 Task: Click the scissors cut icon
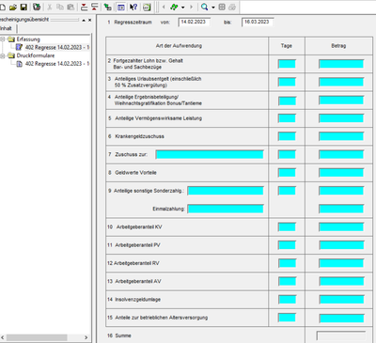[x=50, y=7]
